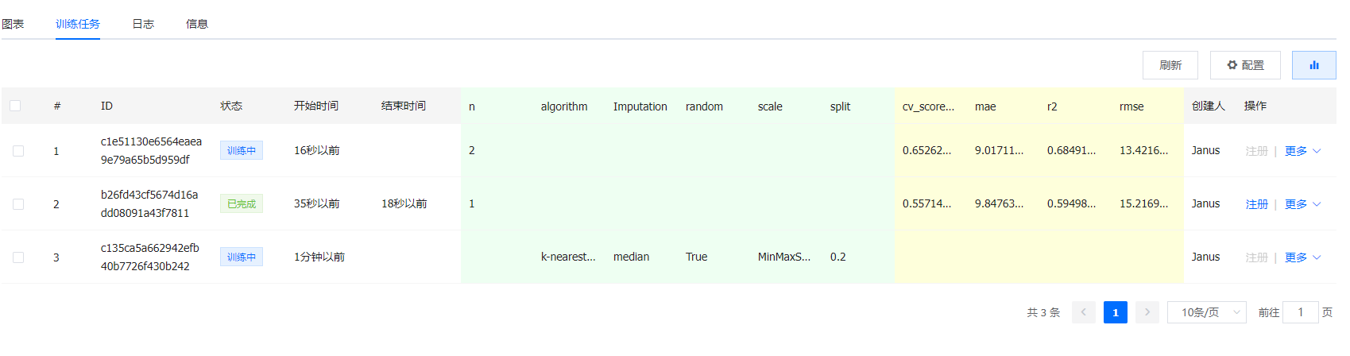This screenshot has height=356, width=1350.
Task: Go to previous page arrow
Action: click(1083, 312)
